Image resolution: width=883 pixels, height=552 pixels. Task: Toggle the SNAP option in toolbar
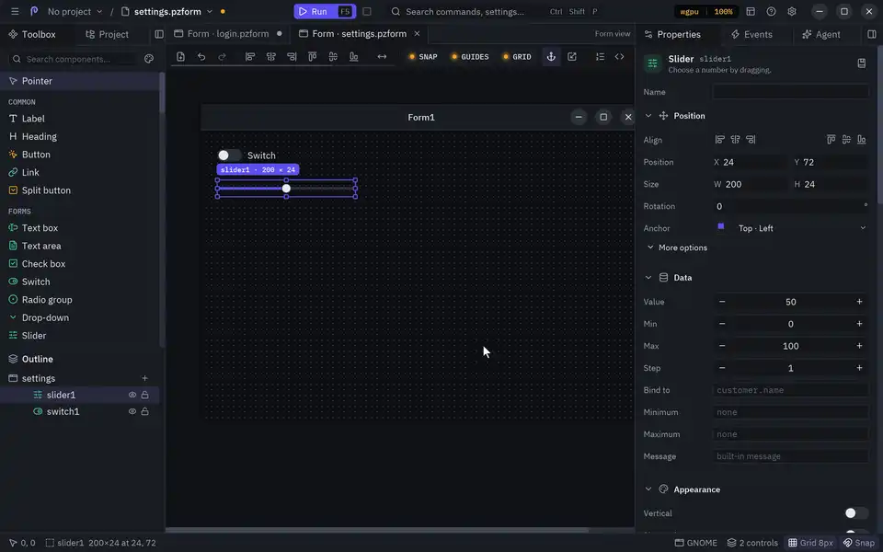[x=423, y=56]
